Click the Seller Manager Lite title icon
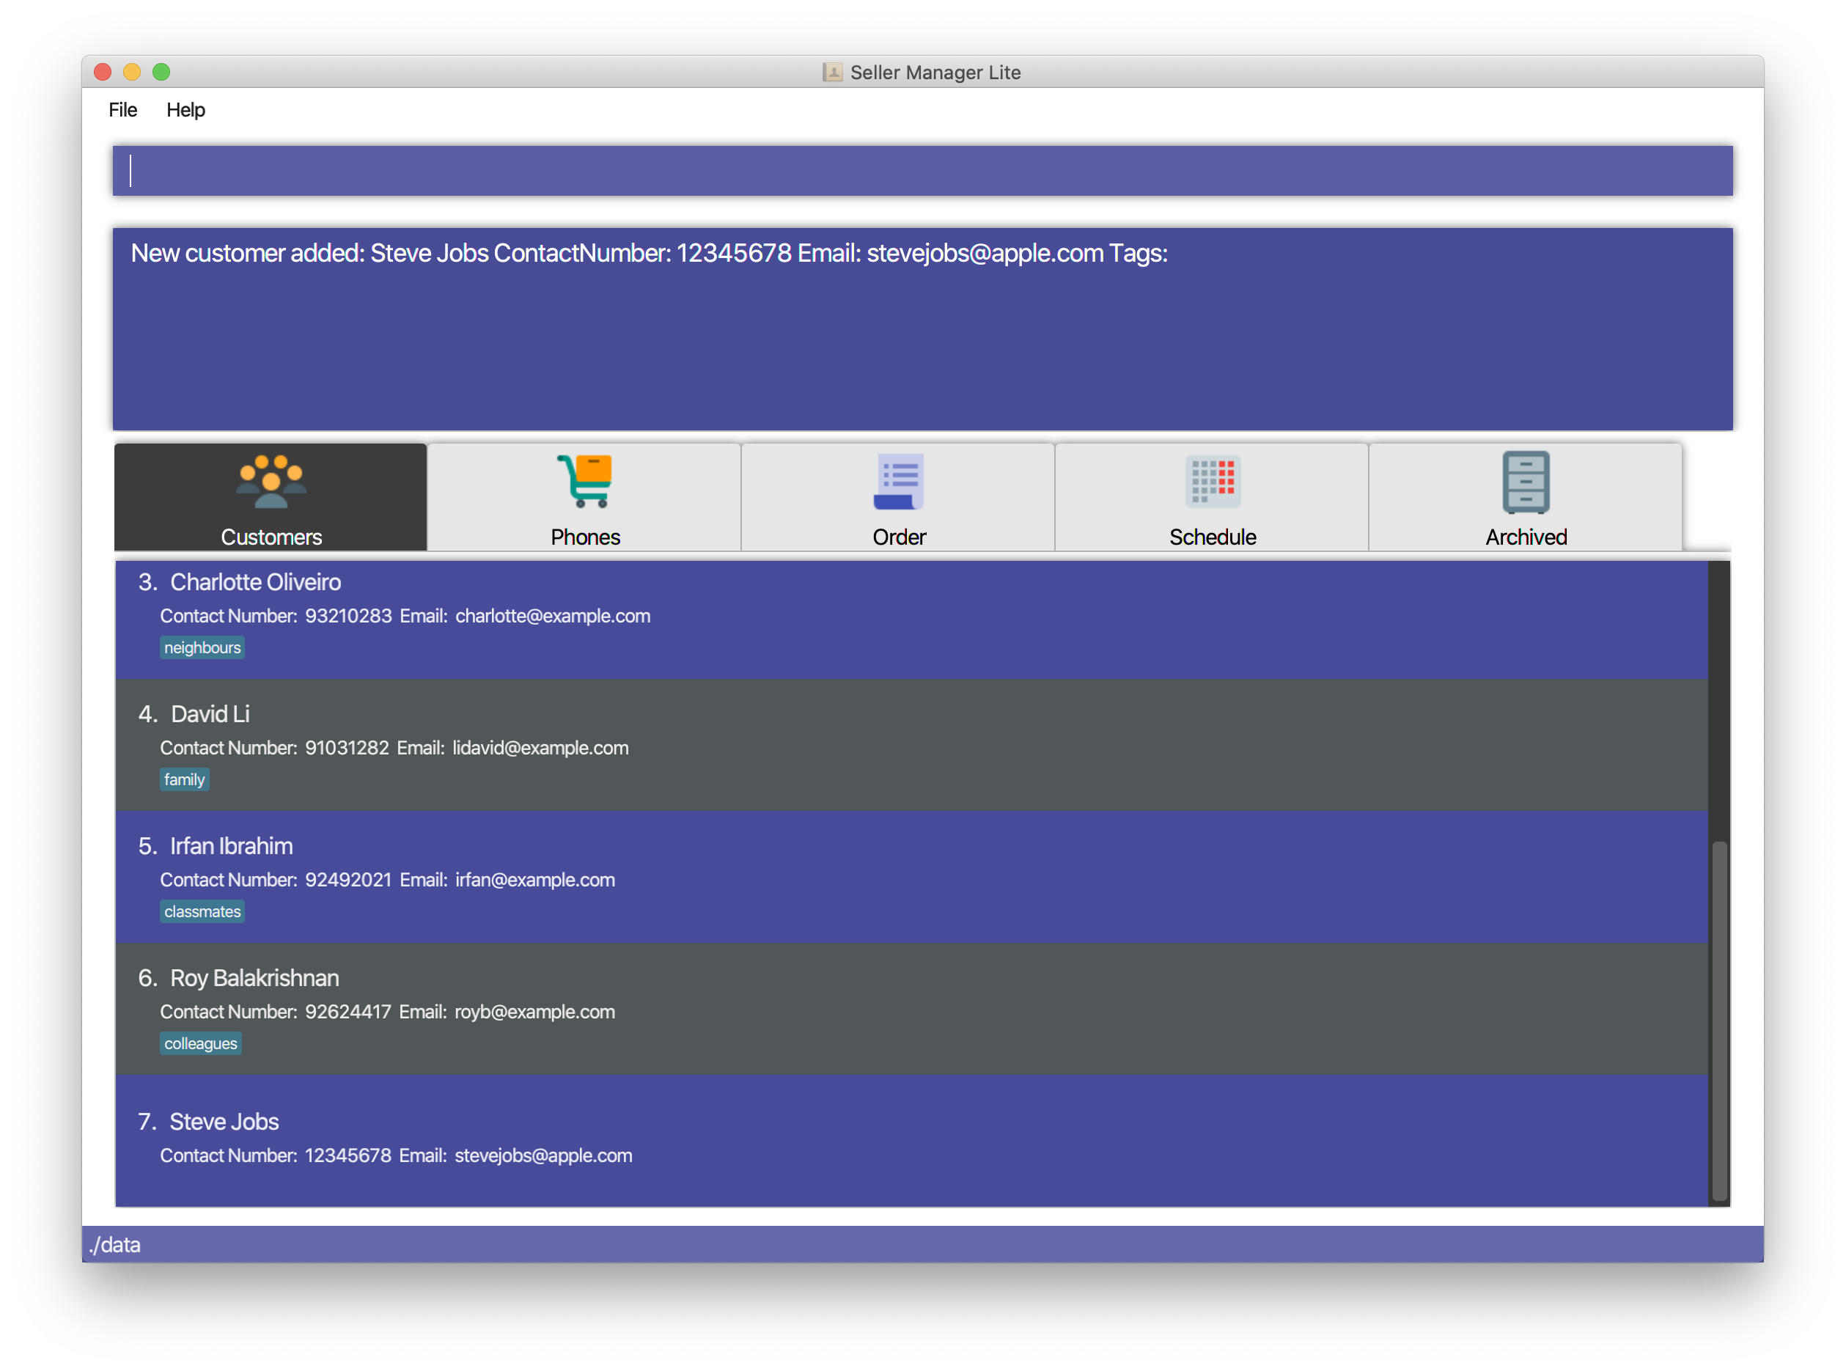 click(x=832, y=72)
